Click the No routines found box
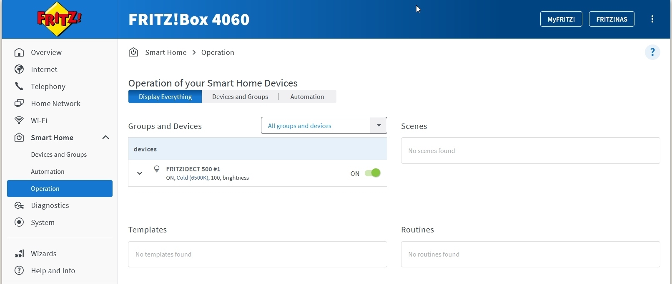Screen dimensions: 672x284 click(530, 254)
